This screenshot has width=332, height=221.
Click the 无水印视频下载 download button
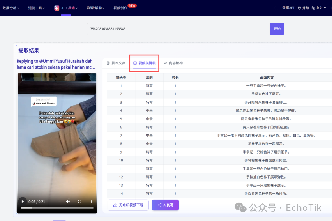pos(128,205)
